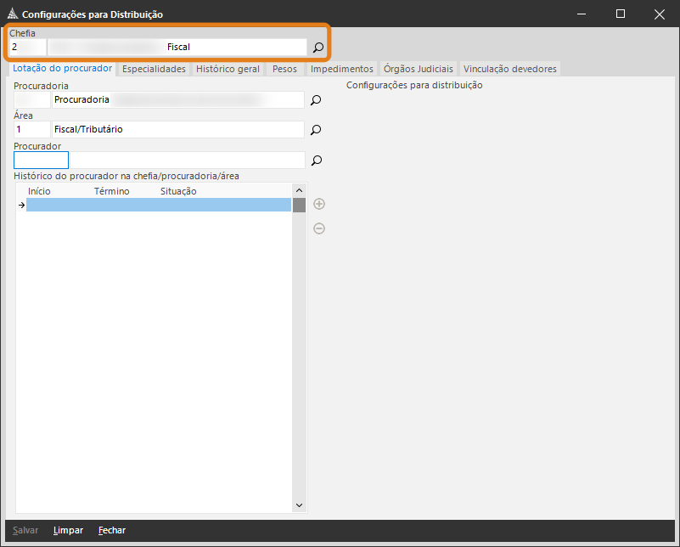
Task: Click the Fechar button
Action: [x=111, y=530]
